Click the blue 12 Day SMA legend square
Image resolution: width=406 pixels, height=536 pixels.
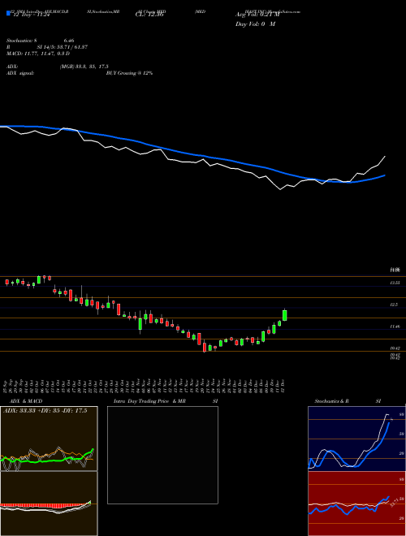pos(8,14)
